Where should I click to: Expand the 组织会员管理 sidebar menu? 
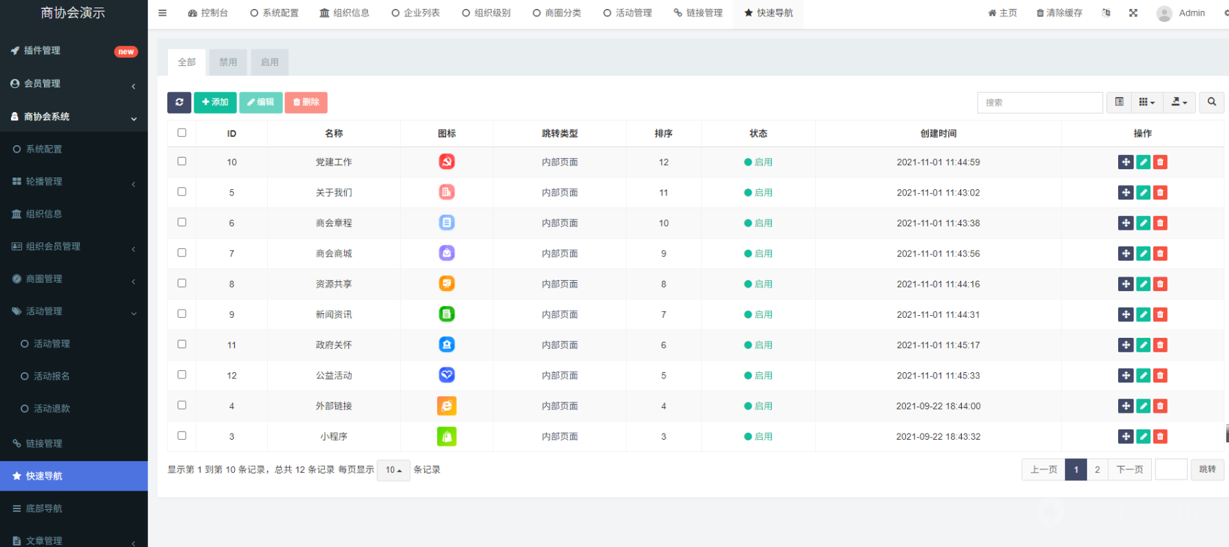[74, 246]
